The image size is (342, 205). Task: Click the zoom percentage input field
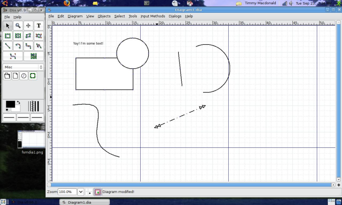click(67, 192)
